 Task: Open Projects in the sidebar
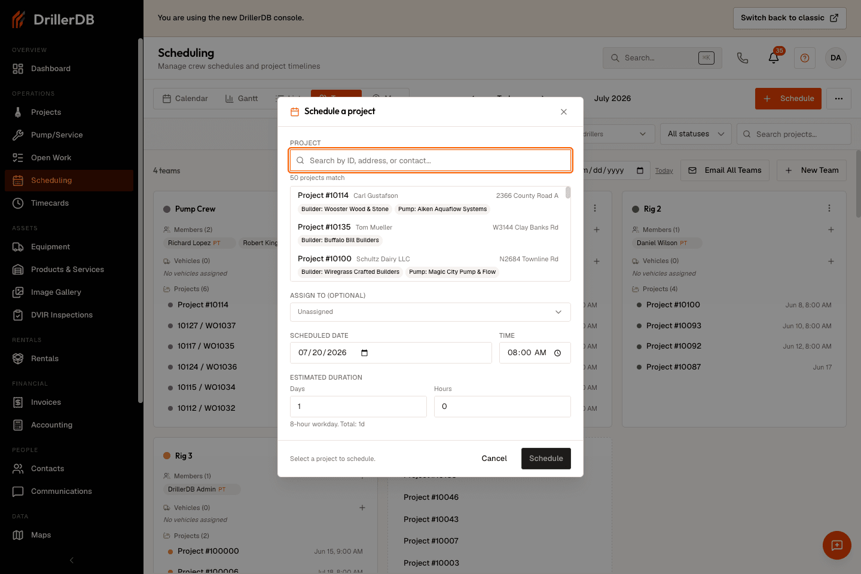click(69, 112)
